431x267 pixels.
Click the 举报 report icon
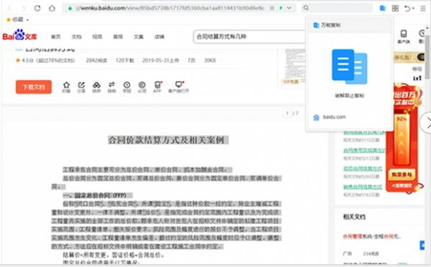pyautogui.click(x=126, y=88)
